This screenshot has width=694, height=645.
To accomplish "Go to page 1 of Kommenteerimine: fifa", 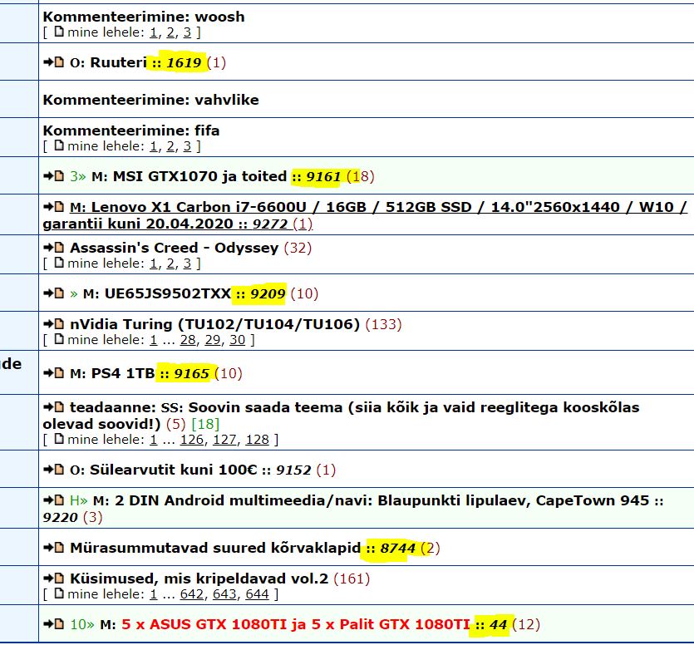I will (153, 146).
